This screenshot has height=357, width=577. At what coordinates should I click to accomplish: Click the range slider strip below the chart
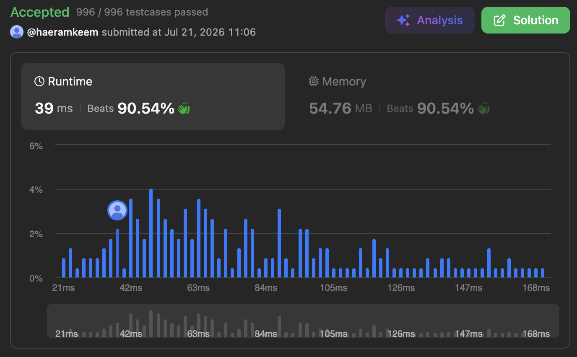(x=303, y=321)
